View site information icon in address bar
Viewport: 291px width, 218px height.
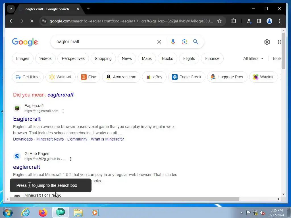pos(44,21)
